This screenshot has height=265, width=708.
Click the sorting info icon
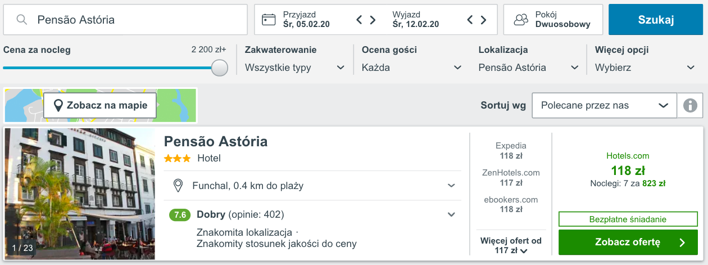[x=690, y=105]
